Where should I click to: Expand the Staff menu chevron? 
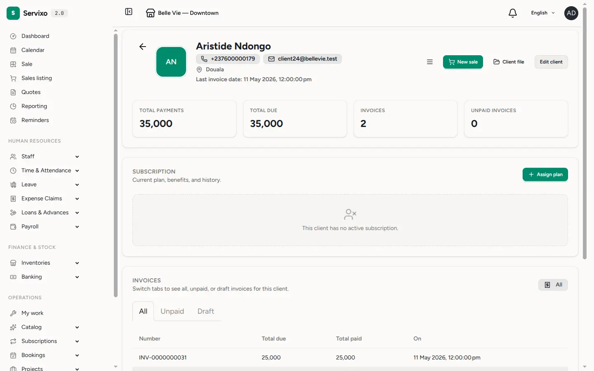pyautogui.click(x=77, y=157)
